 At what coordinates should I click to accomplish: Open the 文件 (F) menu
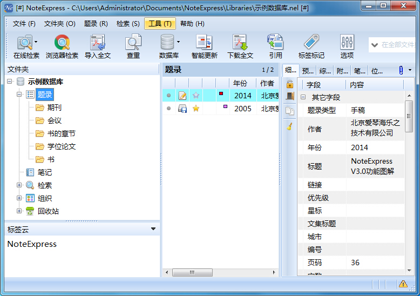click(x=24, y=24)
